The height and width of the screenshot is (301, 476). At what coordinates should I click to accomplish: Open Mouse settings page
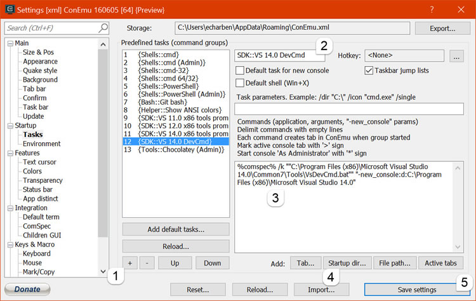point(32,263)
